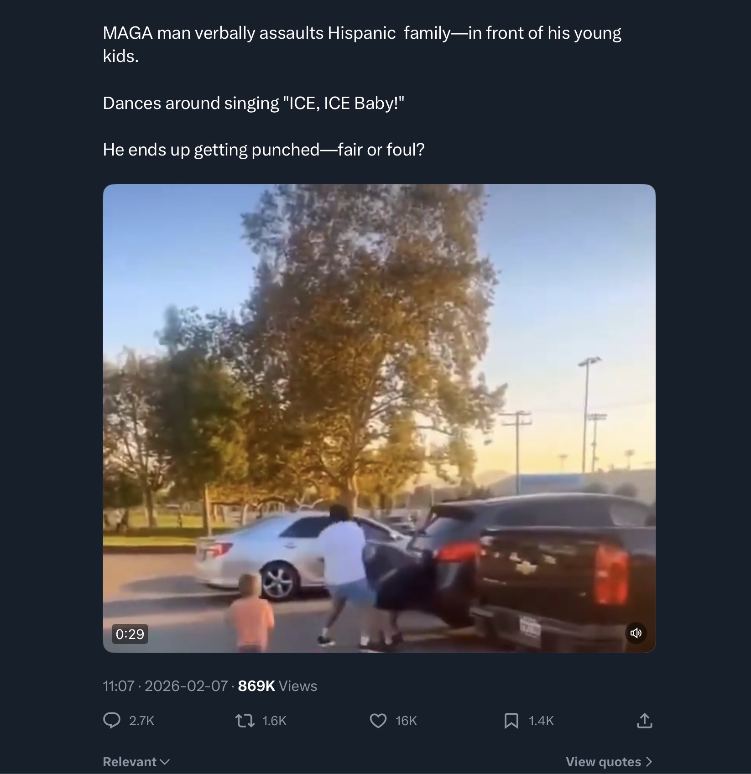751x774 pixels.
Task: Click the reply speech bubble icon
Action: tap(111, 720)
